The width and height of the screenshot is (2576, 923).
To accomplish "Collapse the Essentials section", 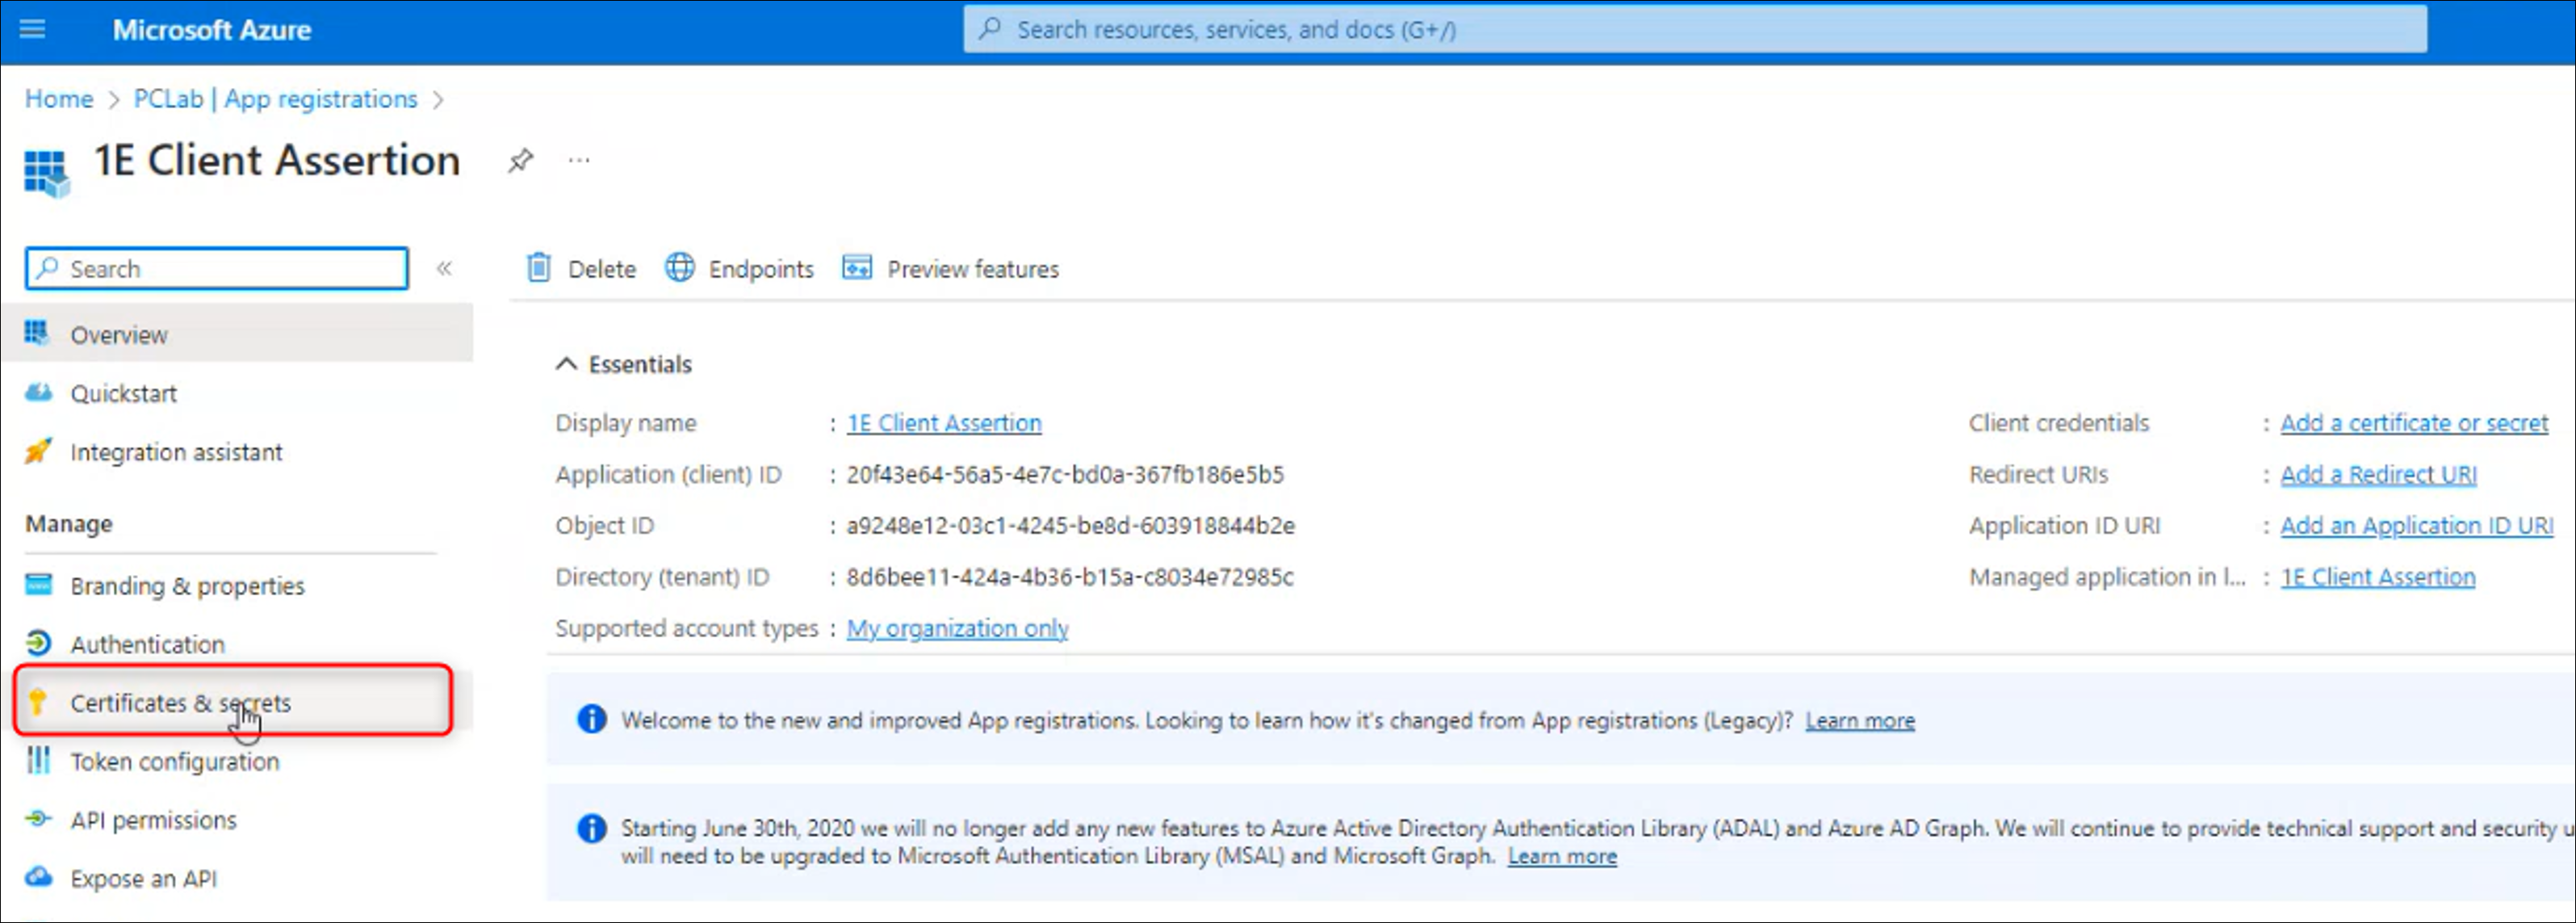I will coord(566,364).
